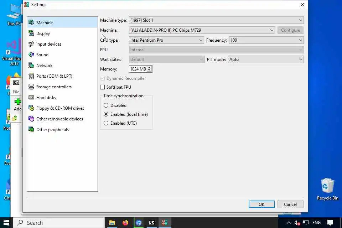Screen dimensions: 342x228
Task: Close the Settings dialog
Action: tap(302, 5)
